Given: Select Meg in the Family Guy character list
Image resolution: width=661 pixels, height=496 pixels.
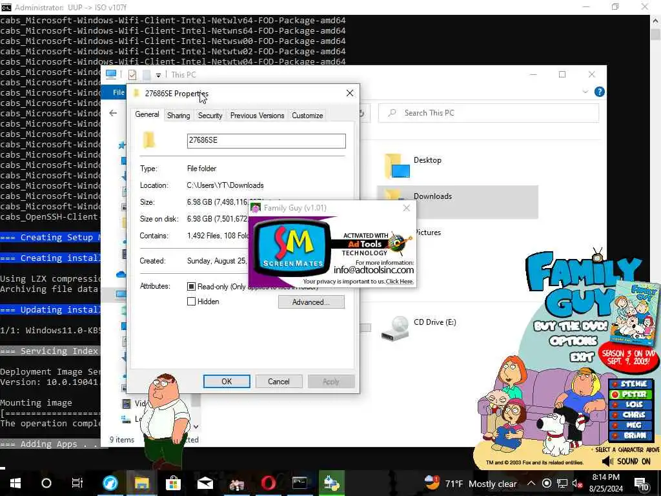Looking at the screenshot, I should pos(630,425).
